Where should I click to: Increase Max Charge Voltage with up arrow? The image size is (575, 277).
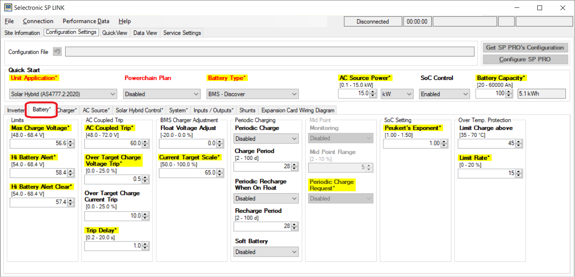[x=71, y=142]
